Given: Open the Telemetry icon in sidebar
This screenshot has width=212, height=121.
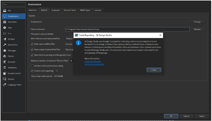Looking at the screenshot, I should coord(4,67).
